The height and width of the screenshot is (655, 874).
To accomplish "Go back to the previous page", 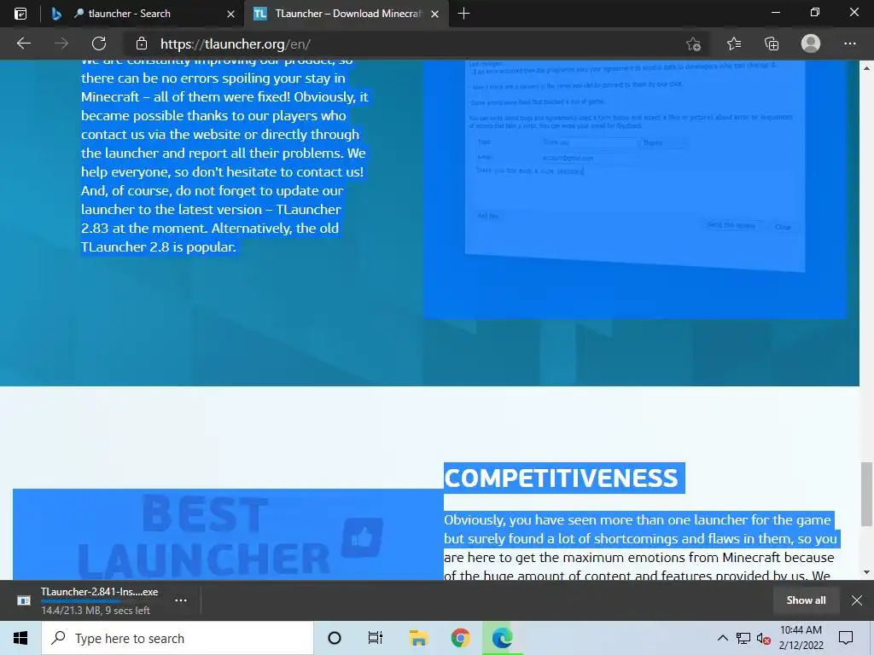I will 23,43.
